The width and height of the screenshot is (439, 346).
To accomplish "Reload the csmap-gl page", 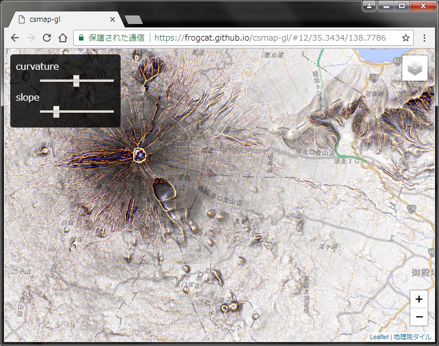I will coord(47,38).
